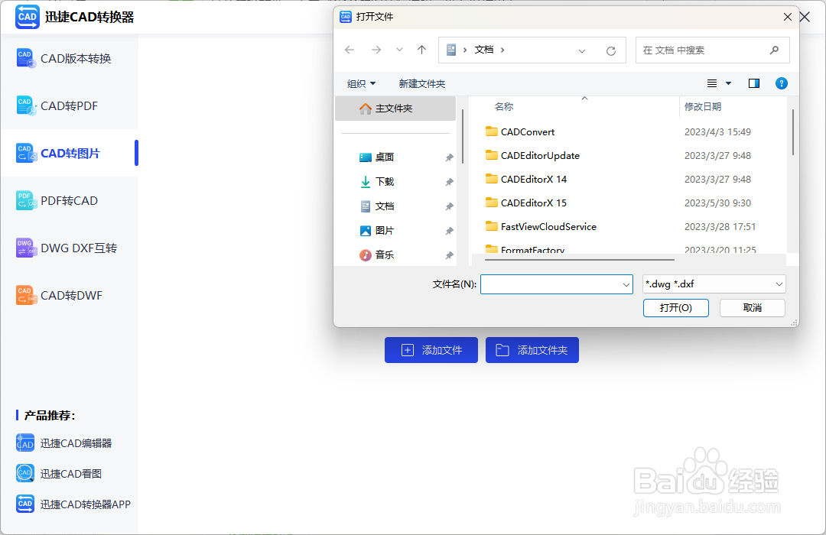Switch to the DWG DXF互转 section

pos(70,248)
